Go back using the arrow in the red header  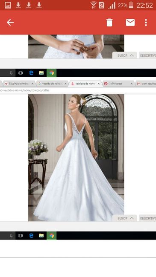pos(10,23)
